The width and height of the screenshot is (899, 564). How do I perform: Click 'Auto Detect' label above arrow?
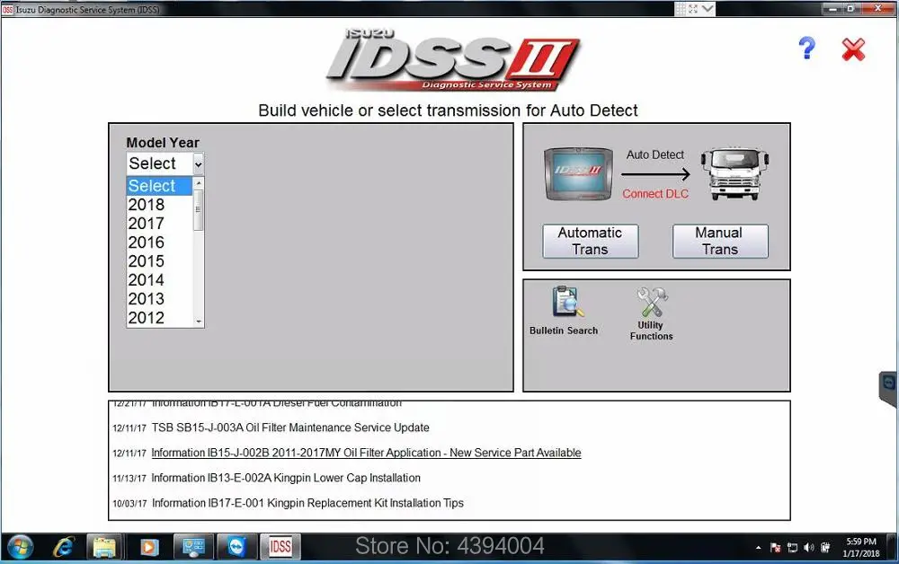654,155
